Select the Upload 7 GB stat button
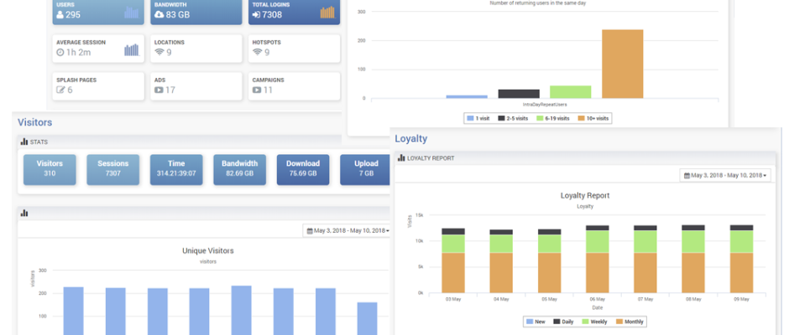789x335 pixels. [365, 169]
